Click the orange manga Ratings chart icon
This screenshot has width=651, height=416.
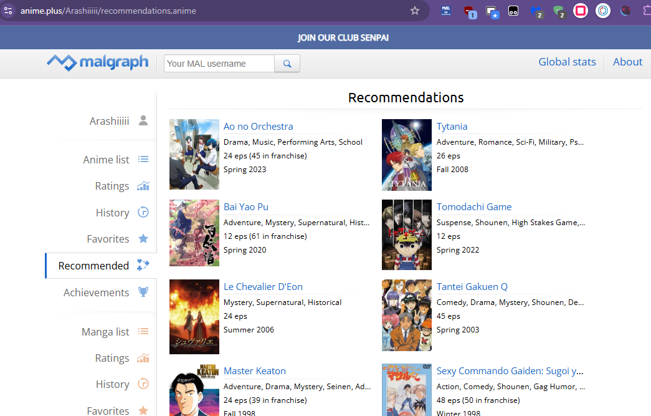pyautogui.click(x=143, y=358)
